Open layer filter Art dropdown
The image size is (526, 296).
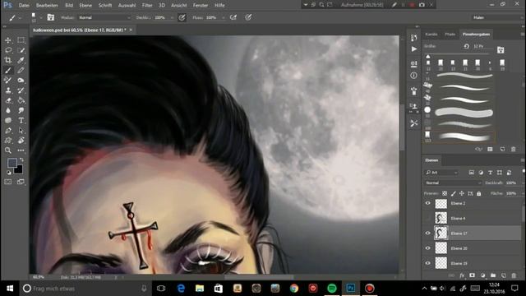tap(441, 173)
